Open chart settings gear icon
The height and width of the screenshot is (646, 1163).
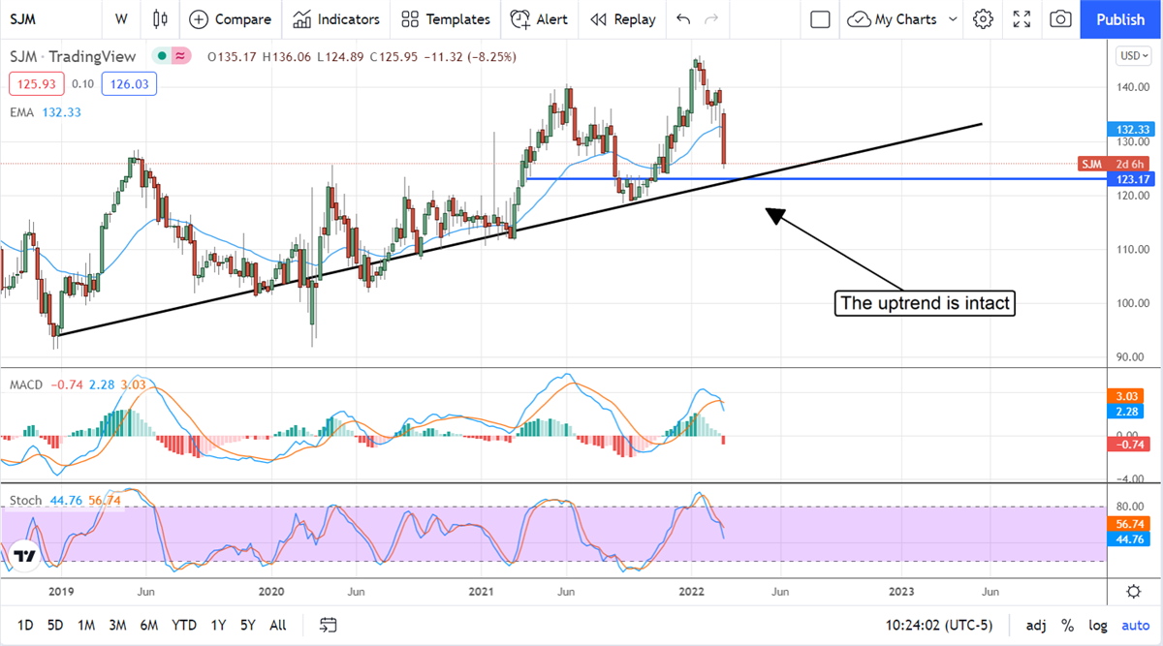[984, 19]
